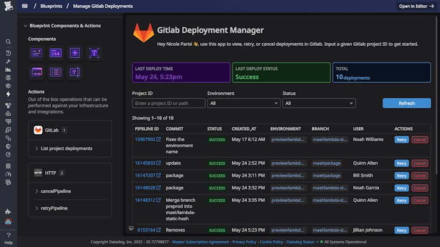
Task: Click the Total deployments card
Action: (x=382, y=72)
